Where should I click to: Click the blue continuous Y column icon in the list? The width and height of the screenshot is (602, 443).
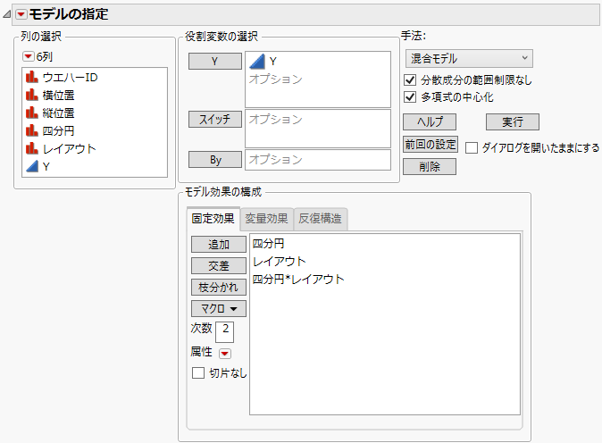(x=32, y=167)
